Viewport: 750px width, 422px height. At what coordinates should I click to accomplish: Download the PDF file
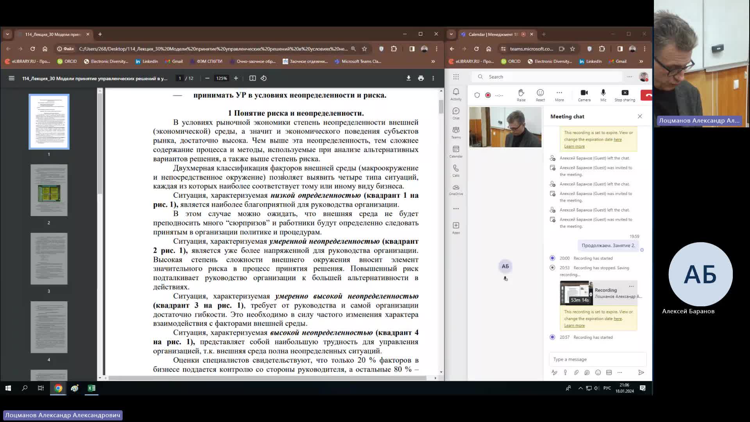click(409, 78)
